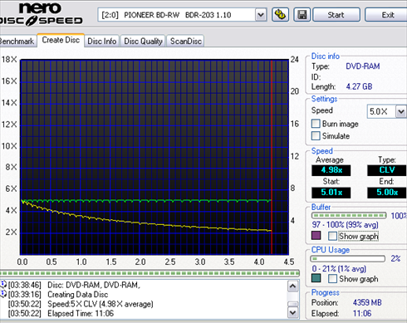The height and width of the screenshot is (323, 407).
Task: Open the PIONEER BD-RW drive dropdown
Action: (x=261, y=15)
